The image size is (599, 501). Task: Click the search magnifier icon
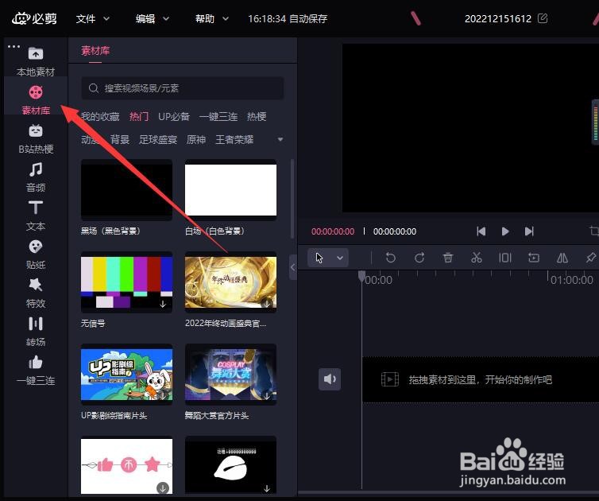[x=93, y=88]
